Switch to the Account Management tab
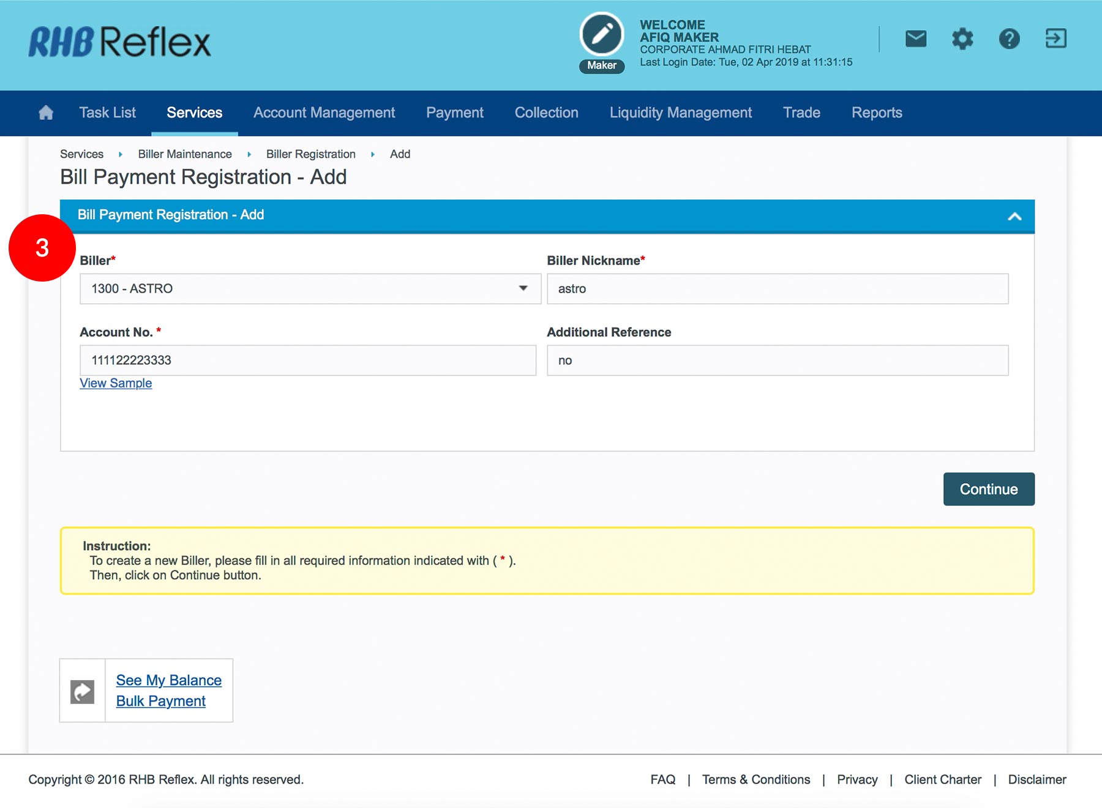Viewport: 1102px width, 808px height. [x=324, y=113]
